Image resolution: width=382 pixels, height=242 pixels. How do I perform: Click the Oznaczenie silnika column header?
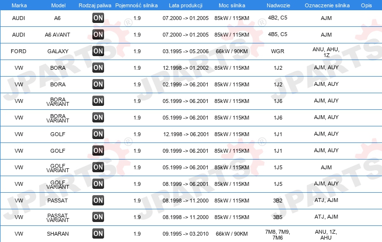[327, 5]
